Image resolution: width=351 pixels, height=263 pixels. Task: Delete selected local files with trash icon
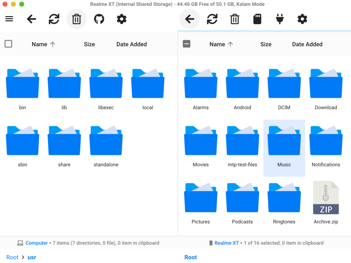click(x=76, y=19)
